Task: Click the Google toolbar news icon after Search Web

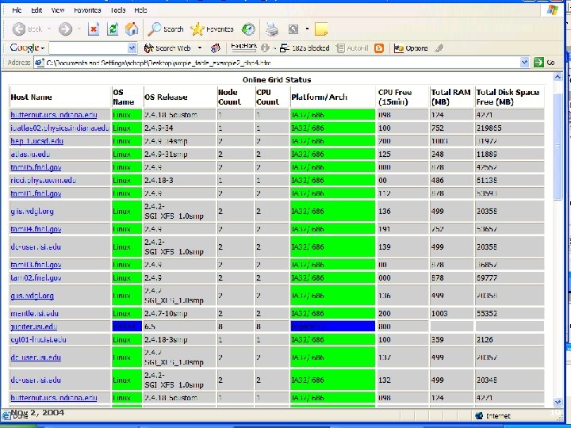Action: click(216, 48)
